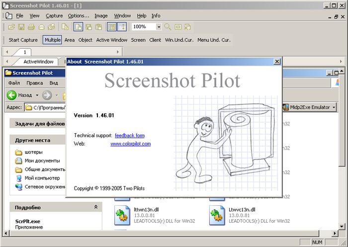The image size is (348, 247).
Task: Open the dropdown arrow beside Назад
Action: click(37, 95)
